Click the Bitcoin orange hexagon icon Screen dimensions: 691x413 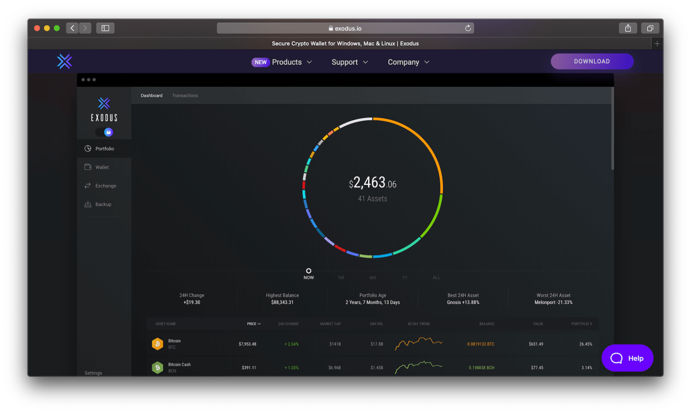point(157,344)
